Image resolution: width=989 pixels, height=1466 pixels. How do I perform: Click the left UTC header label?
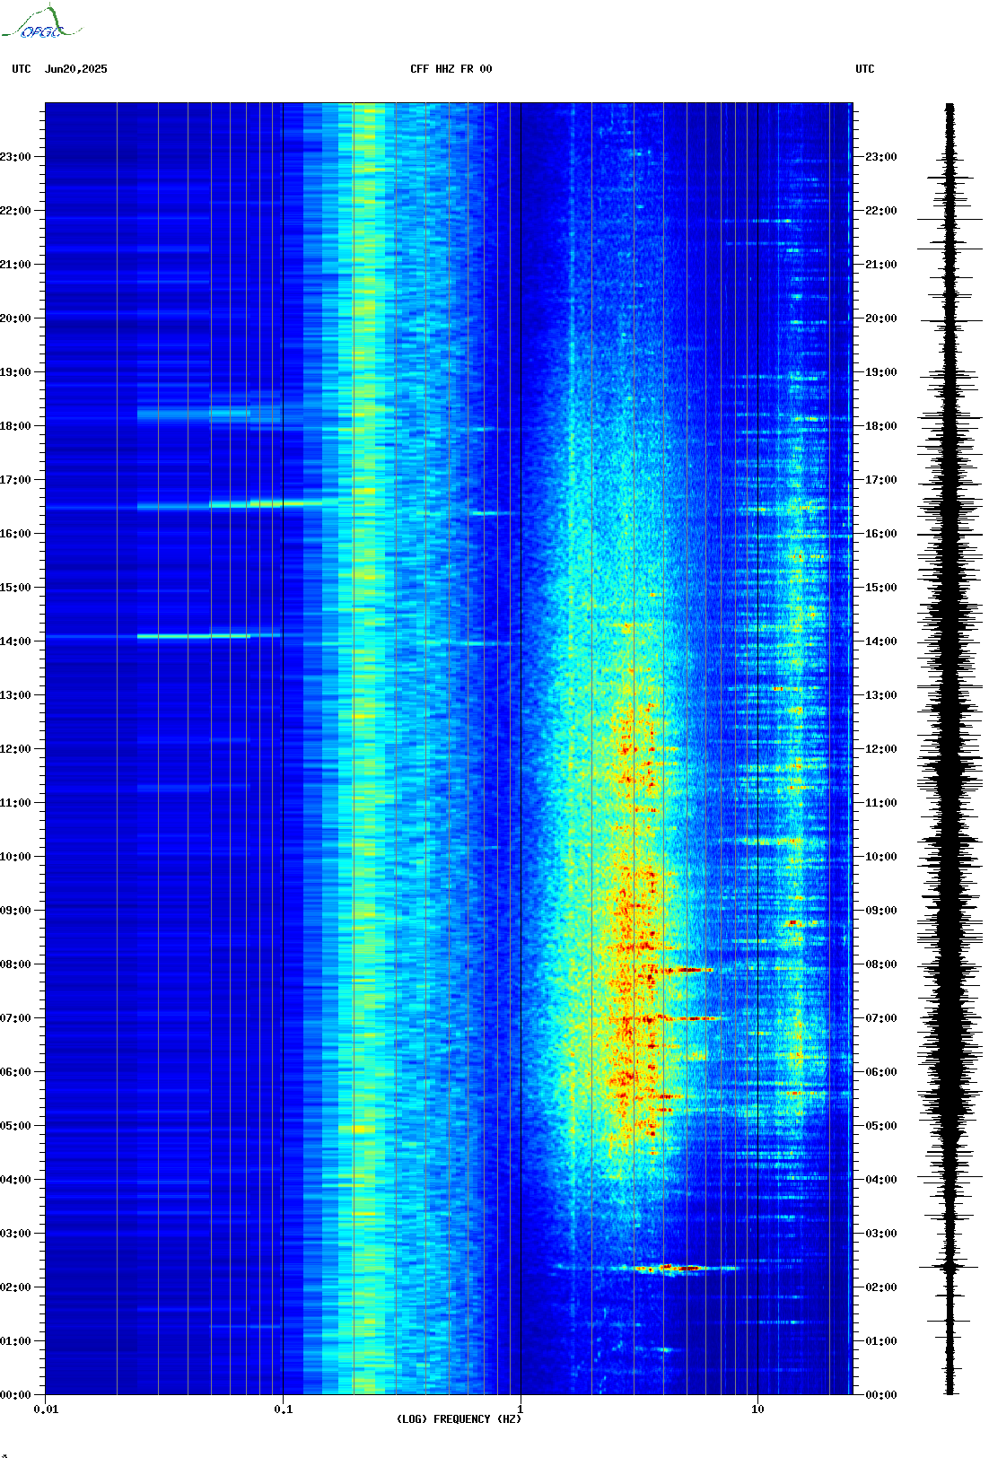22,69
